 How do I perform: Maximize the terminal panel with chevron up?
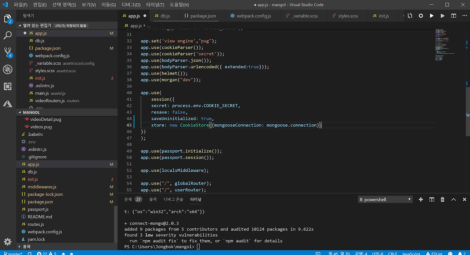453,199
